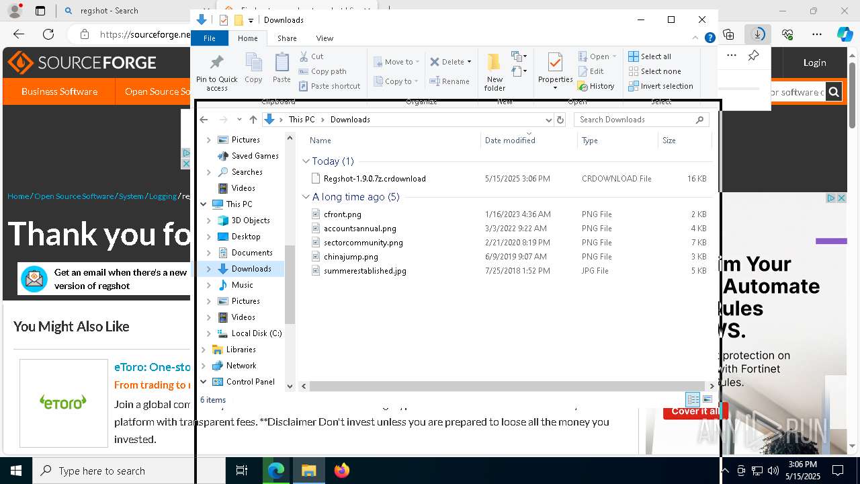Create a New folder
Image resolution: width=860 pixels, height=484 pixels.
494,73
